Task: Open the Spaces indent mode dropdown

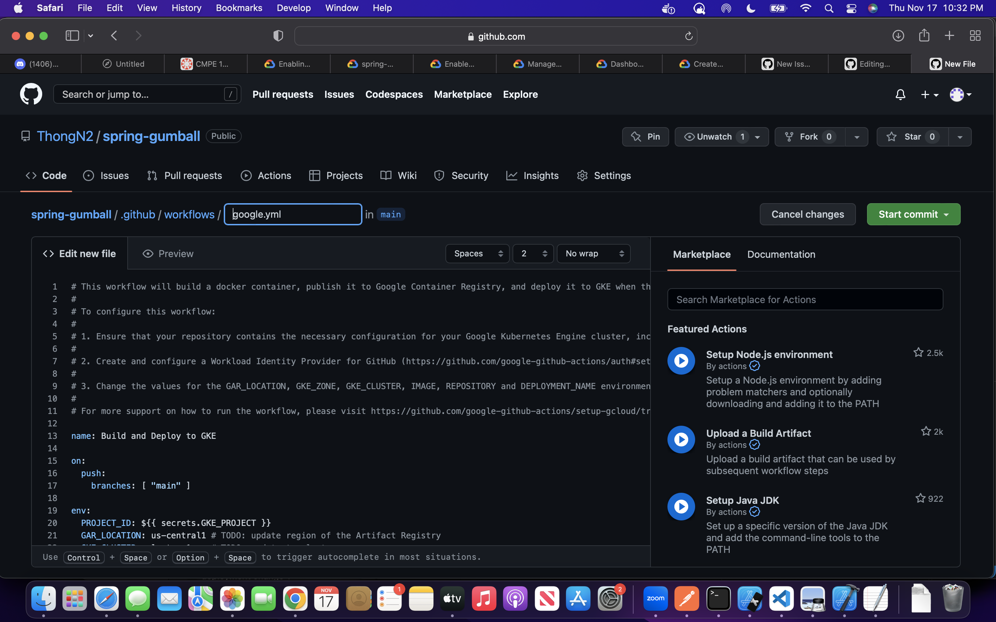Action: click(477, 253)
